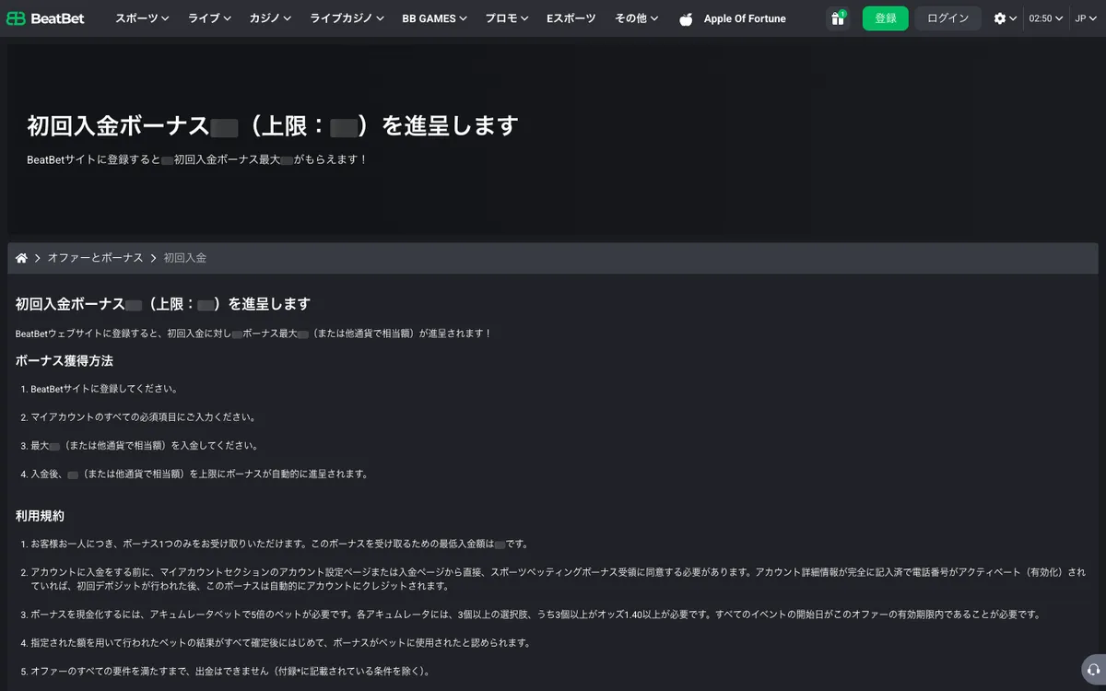Image resolution: width=1106 pixels, height=691 pixels.
Task: Click the settings gear icon
Action: click(x=1000, y=18)
